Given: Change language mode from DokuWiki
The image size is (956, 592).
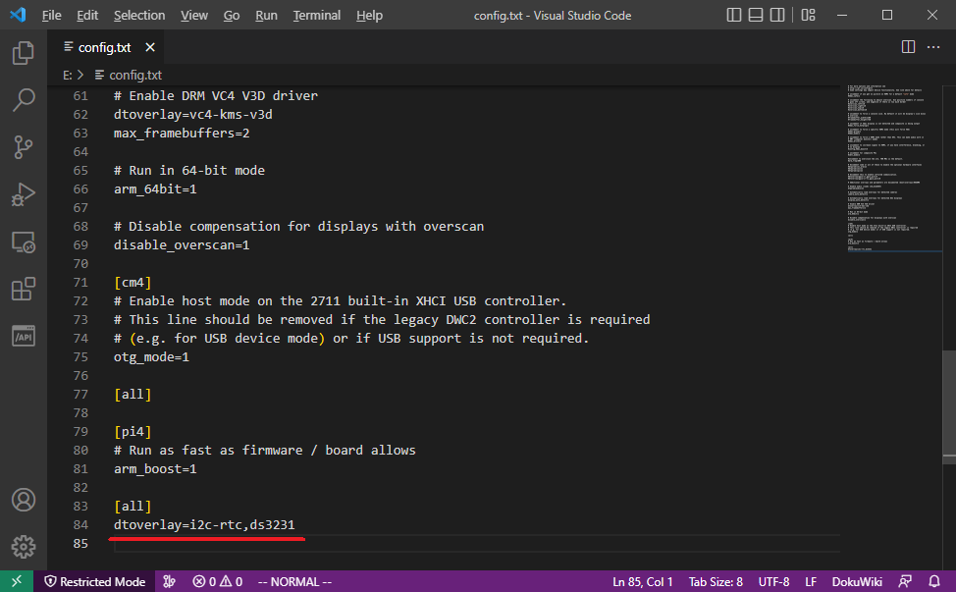Looking at the screenshot, I should tap(857, 581).
